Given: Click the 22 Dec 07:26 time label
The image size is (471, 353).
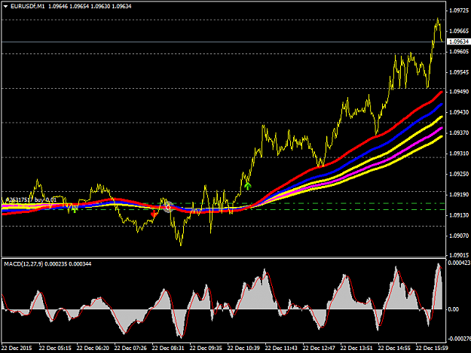Looking at the screenshot, I should (130, 348).
